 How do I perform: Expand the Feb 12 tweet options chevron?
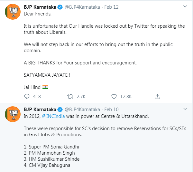[x=185, y=6]
